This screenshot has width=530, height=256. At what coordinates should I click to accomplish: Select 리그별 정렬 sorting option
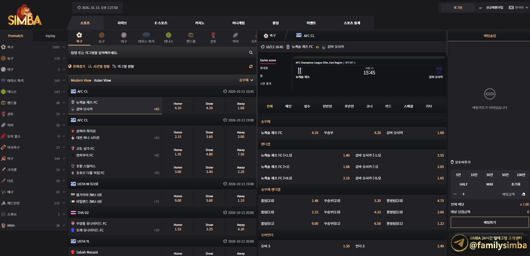click(123, 66)
